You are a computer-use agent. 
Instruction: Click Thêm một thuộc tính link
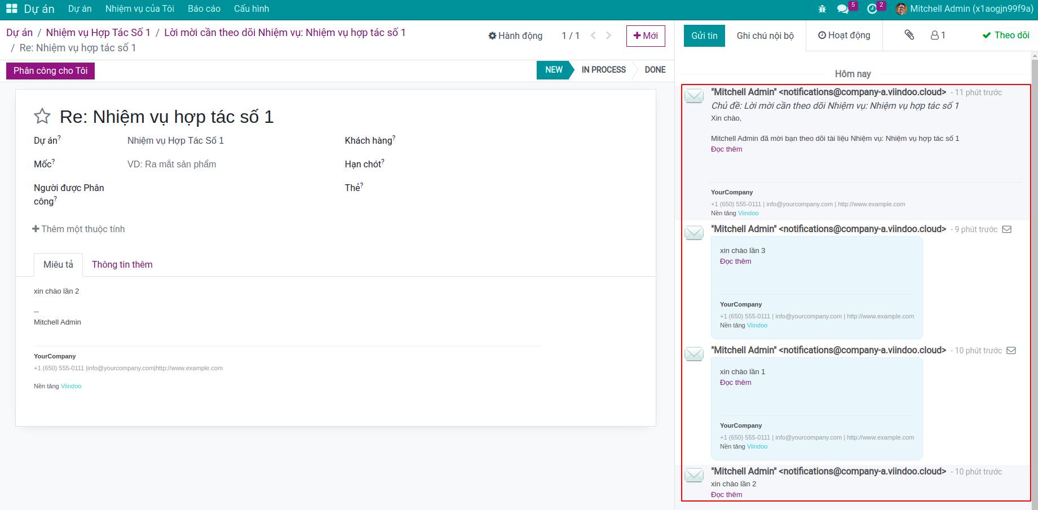tap(78, 229)
